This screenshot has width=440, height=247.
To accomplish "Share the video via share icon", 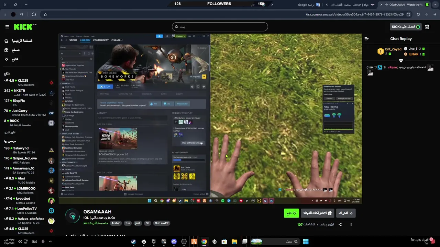I will [x=340, y=225].
